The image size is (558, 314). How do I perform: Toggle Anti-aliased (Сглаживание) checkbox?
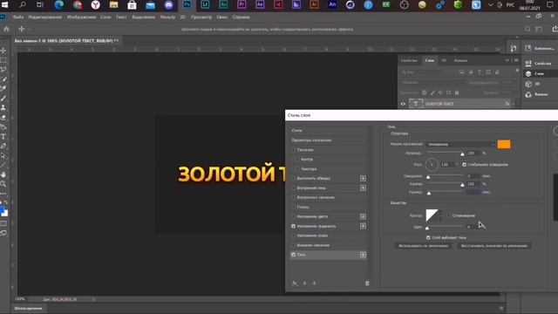coord(449,215)
